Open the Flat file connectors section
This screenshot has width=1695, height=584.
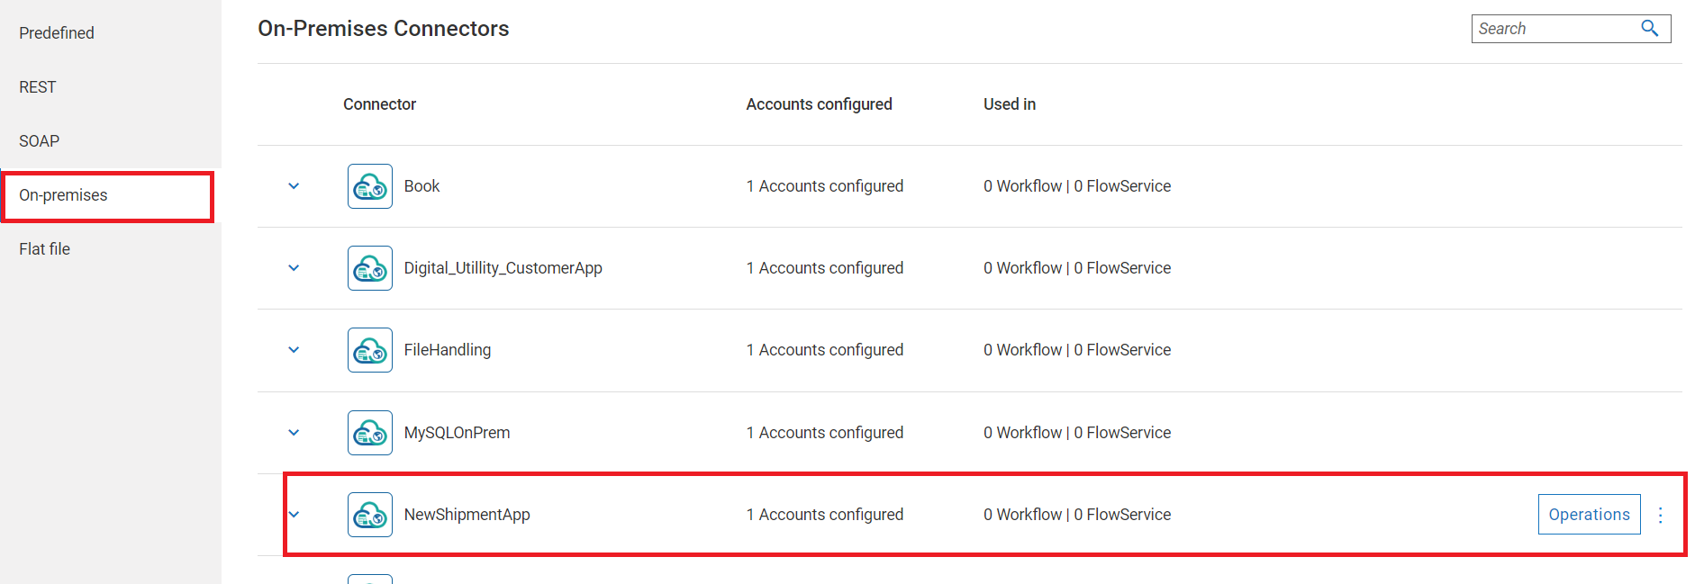[x=44, y=248]
